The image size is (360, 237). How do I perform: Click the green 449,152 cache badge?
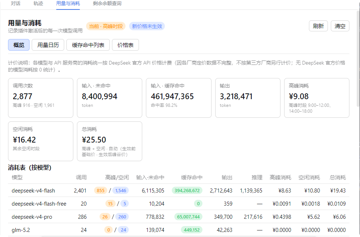point(191,230)
